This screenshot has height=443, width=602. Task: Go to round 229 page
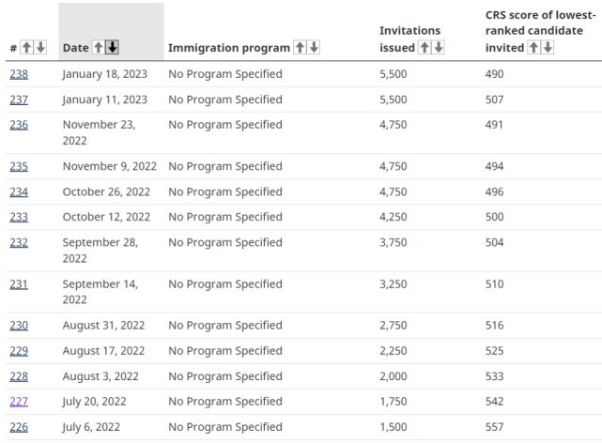pos(19,351)
